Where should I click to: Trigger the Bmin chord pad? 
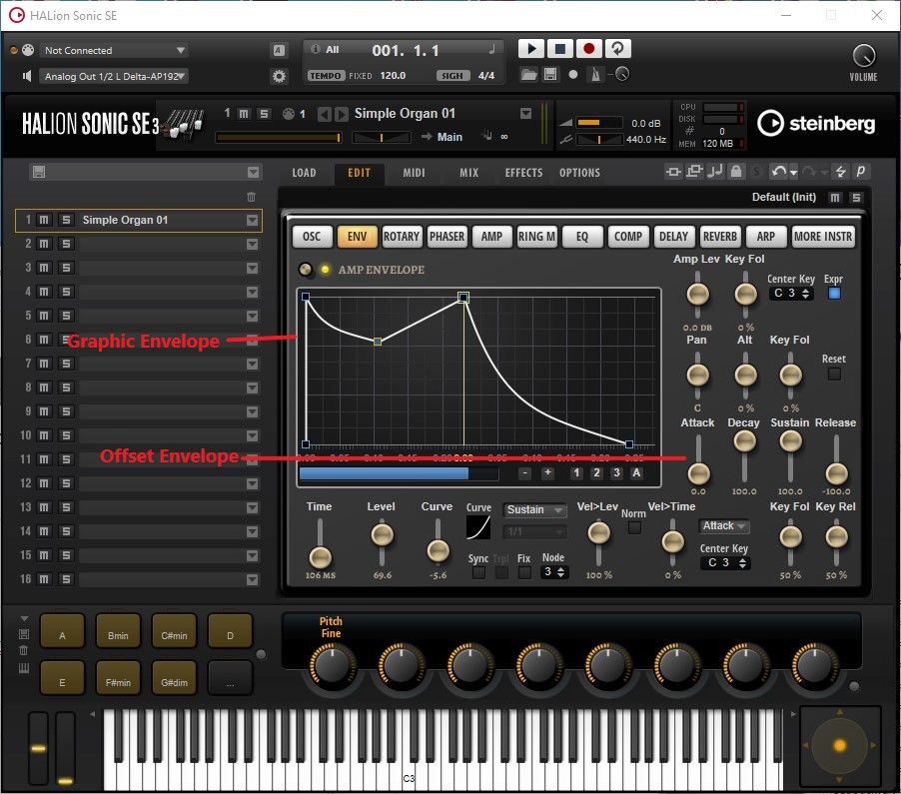pos(118,631)
